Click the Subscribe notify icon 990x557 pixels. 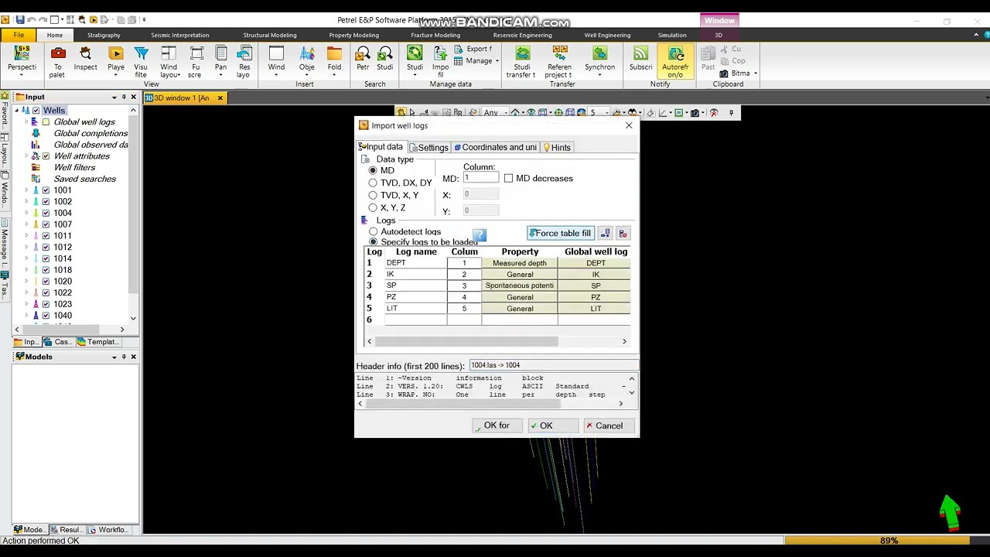[640, 61]
